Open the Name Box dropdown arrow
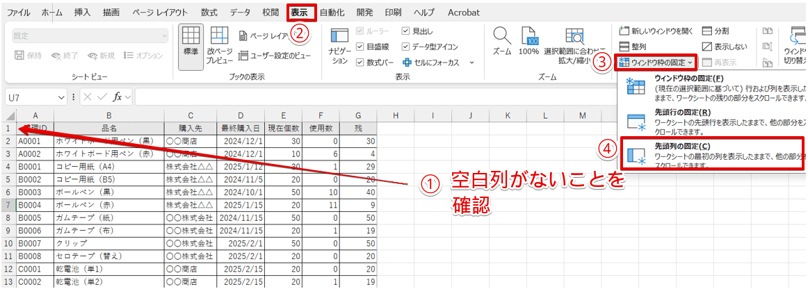The image size is (808, 289). pyautogui.click(x=62, y=97)
